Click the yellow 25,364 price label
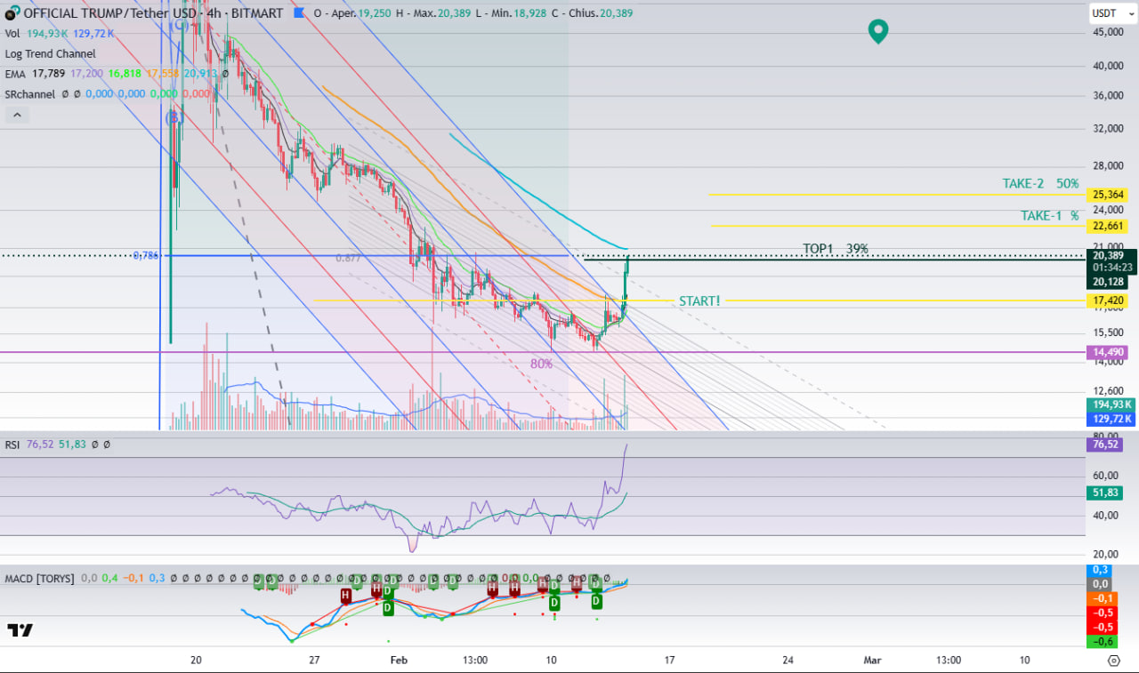1139x673 pixels. click(x=1106, y=195)
